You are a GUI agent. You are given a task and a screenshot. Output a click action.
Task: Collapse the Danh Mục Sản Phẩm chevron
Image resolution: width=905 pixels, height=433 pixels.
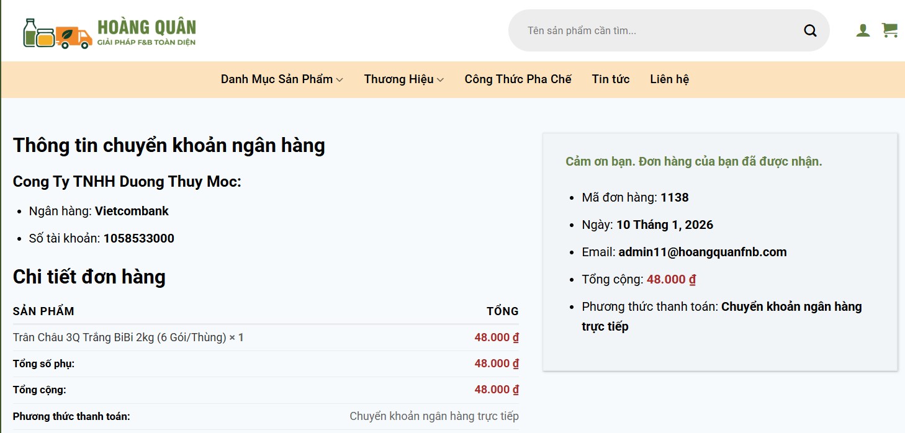(x=340, y=79)
